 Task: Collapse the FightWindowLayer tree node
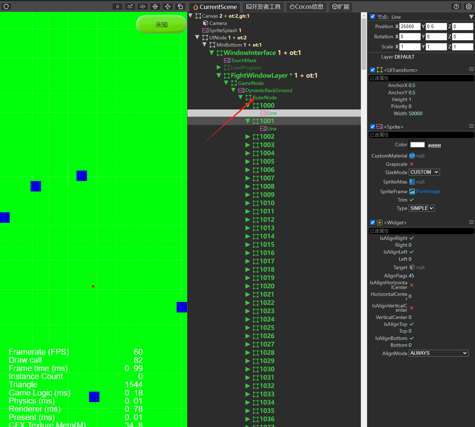point(219,76)
